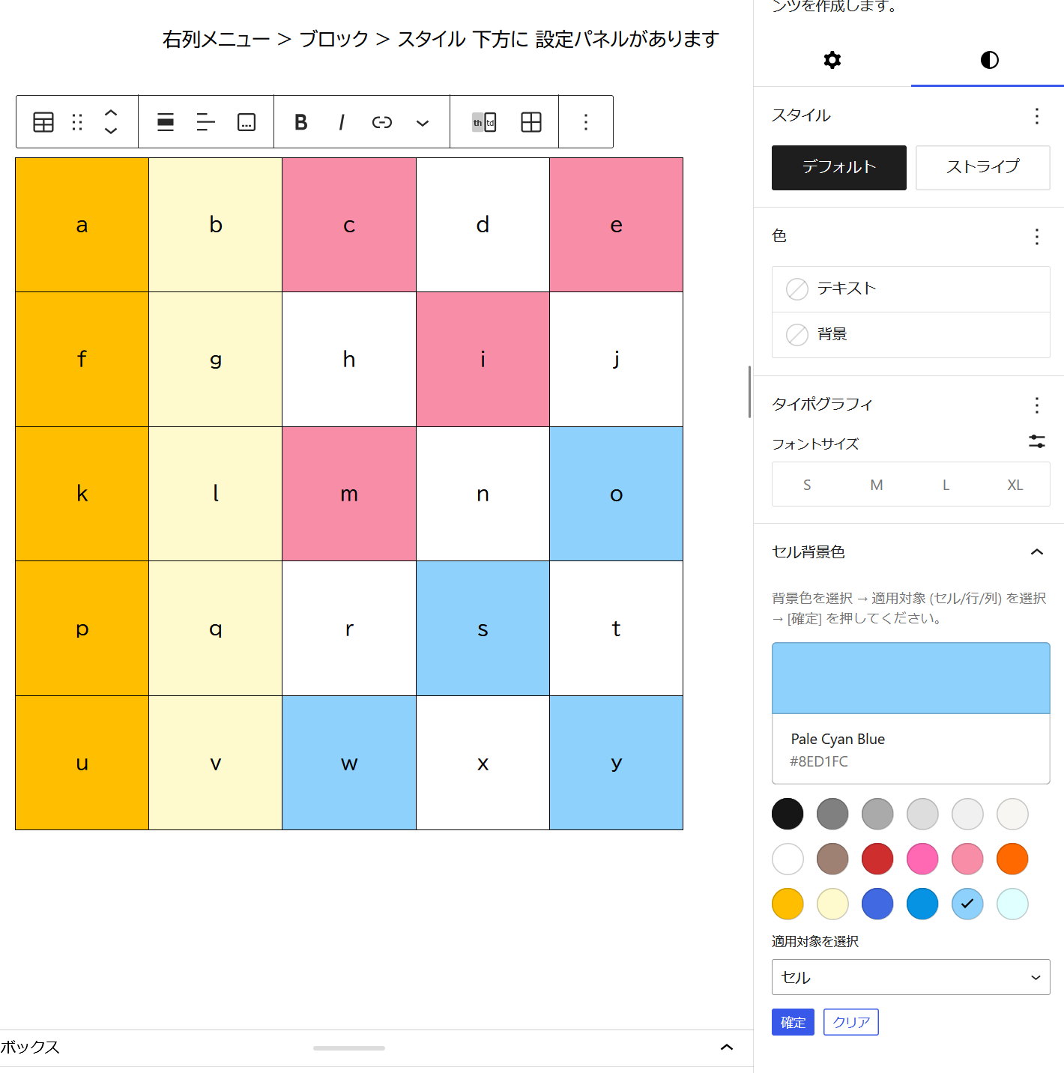Open the 色 panel options menu
This screenshot has width=1064, height=1073.
pos(1037,237)
